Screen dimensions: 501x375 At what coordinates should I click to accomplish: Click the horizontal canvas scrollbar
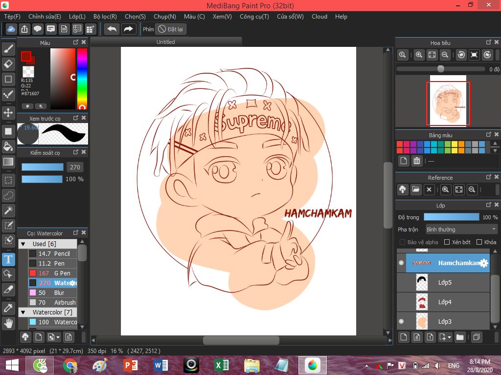point(241,340)
